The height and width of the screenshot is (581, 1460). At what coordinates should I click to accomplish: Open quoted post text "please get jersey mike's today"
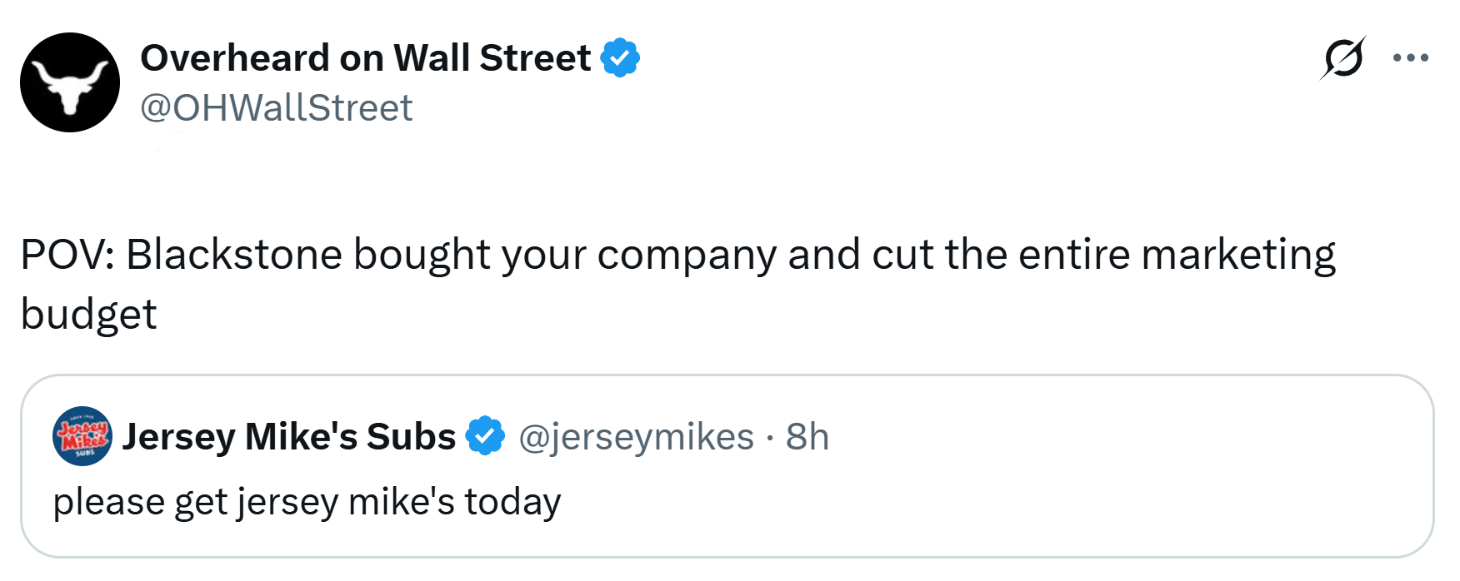[307, 502]
